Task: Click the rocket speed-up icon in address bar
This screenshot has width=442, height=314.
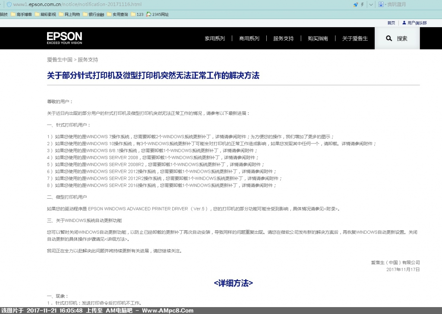Action: [356, 4]
